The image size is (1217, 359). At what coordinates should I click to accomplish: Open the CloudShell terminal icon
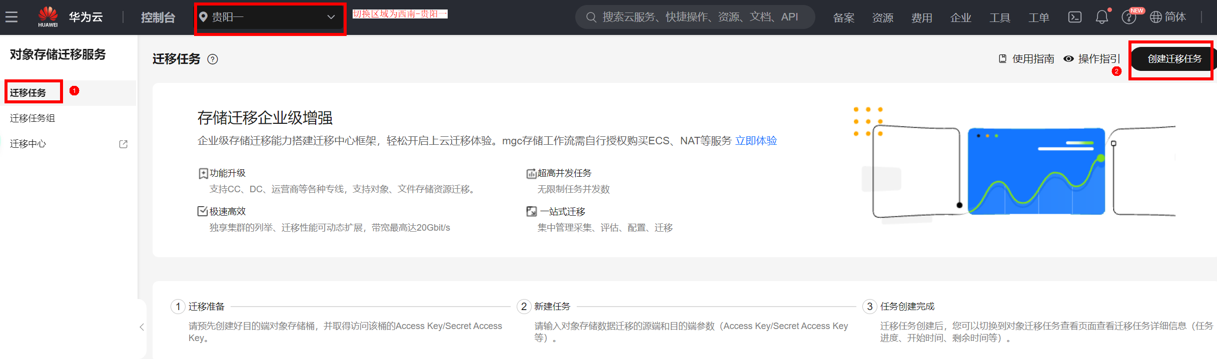click(x=1074, y=17)
